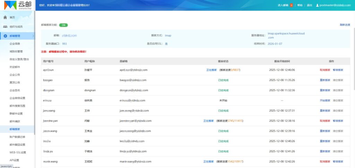
Task: Click 取消搬家 for 孙爱平
Action: coord(325,70)
